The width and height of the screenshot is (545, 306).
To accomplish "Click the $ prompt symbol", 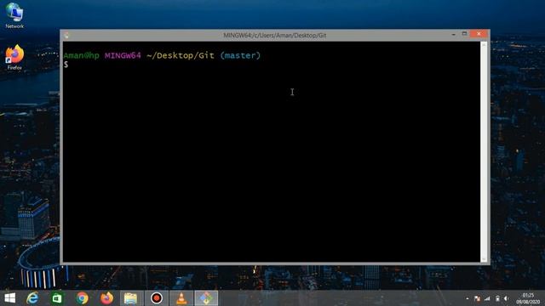I will click(66, 65).
